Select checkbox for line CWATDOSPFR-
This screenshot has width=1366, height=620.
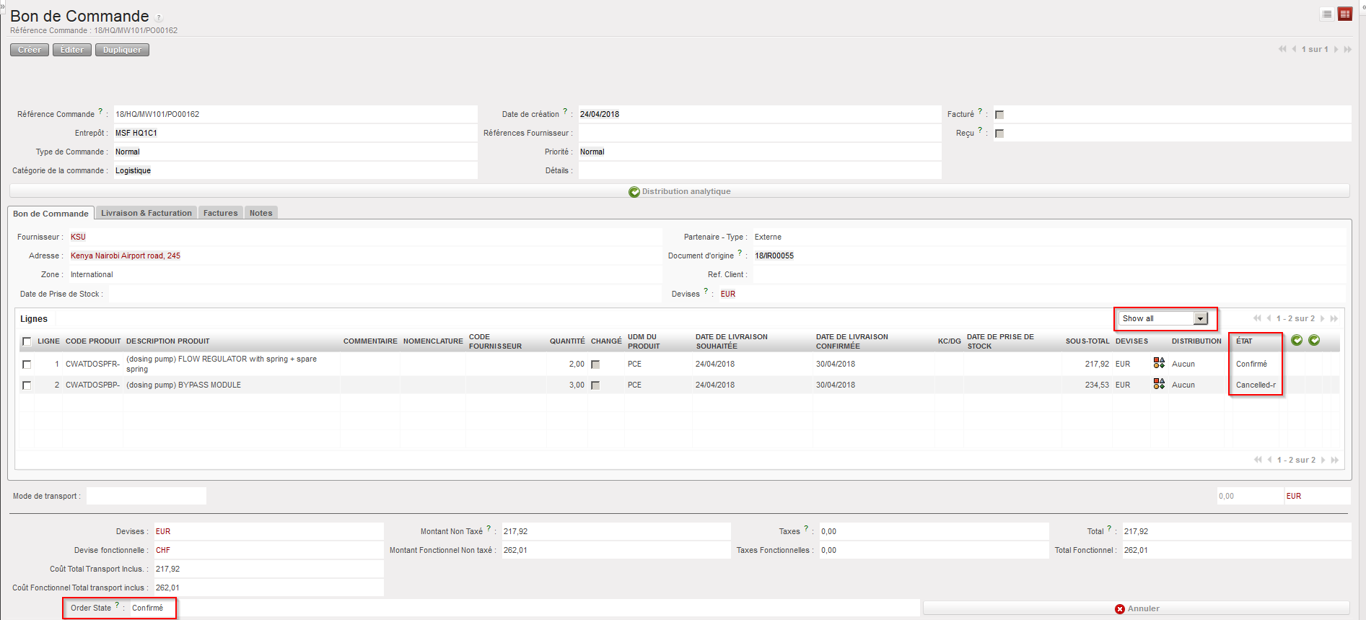click(27, 364)
